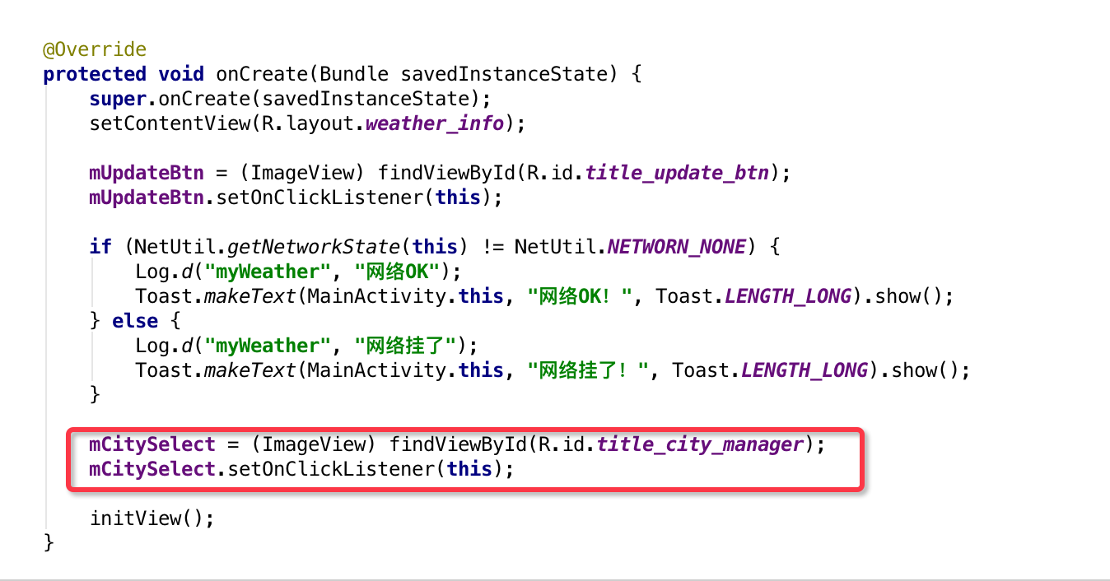Click the @Override annotation
1110x581 pixels.
(x=95, y=50)
